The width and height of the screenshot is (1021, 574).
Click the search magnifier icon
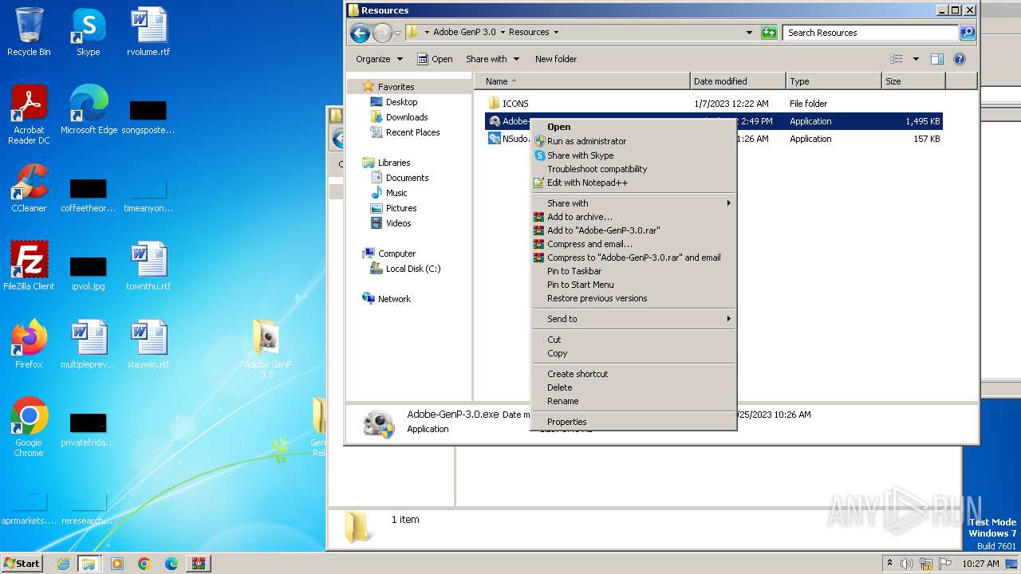pyautogui.click(x=968, y=33)
